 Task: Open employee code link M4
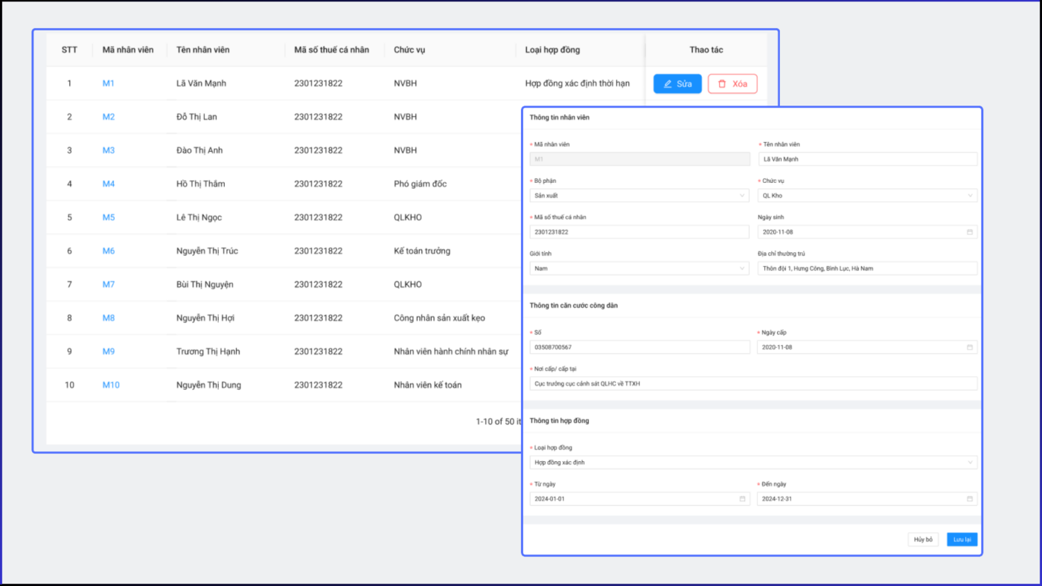(109, 184)
